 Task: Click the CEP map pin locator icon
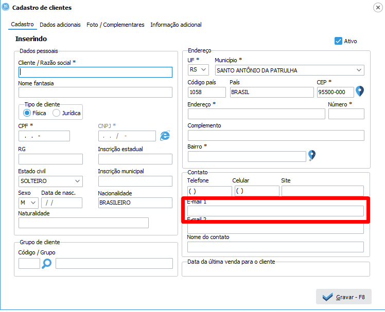pyautogui.click(x=360, y=91)
